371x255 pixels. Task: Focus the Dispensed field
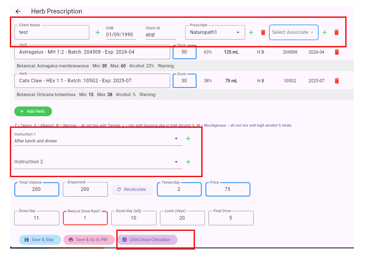(x=85, y=189)
